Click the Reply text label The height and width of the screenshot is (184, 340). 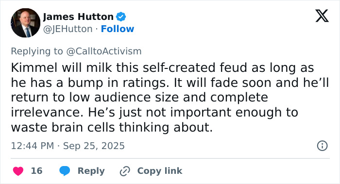point(91,171)
